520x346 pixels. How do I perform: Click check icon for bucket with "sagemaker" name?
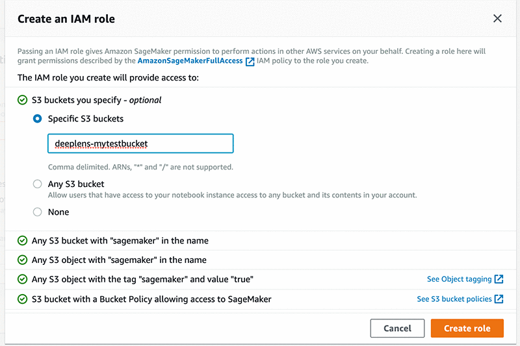tap(23, 241)
